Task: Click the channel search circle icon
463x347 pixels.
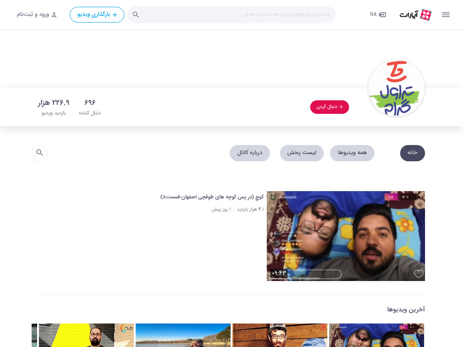Action: pyautogui.click(x=40, y=153)
